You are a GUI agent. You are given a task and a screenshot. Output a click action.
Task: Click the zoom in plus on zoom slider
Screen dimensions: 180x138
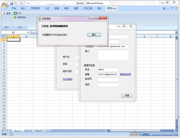point(173,134)
